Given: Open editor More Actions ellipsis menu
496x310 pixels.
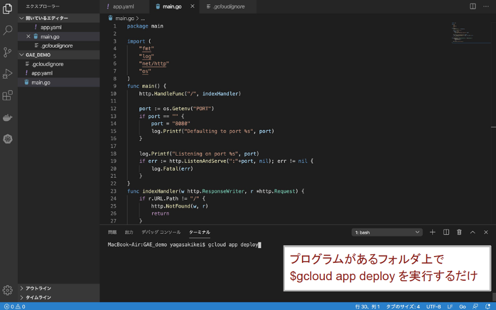Looking at the screenshot, I should 486,6.
